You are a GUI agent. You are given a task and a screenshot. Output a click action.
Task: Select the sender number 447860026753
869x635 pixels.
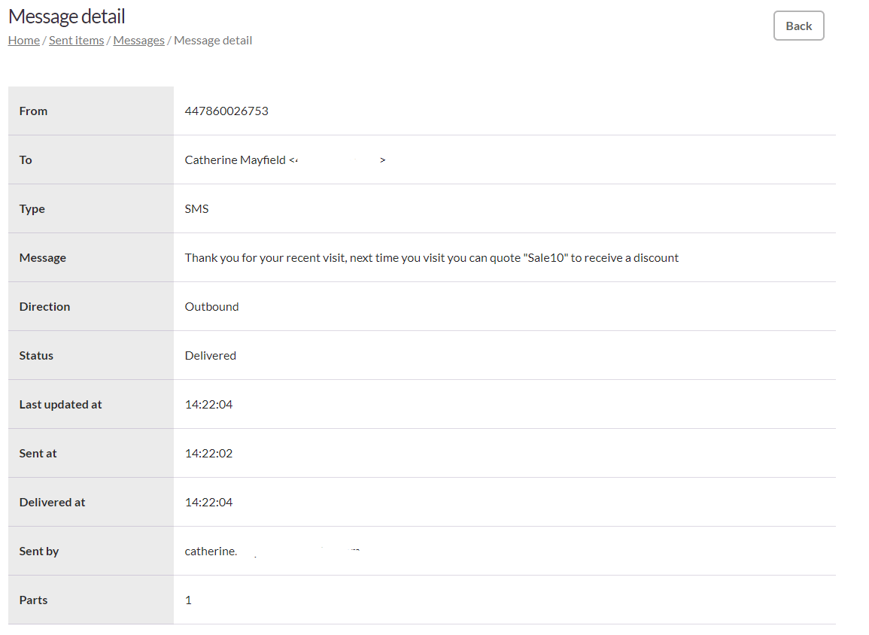(x=227, y=111)
